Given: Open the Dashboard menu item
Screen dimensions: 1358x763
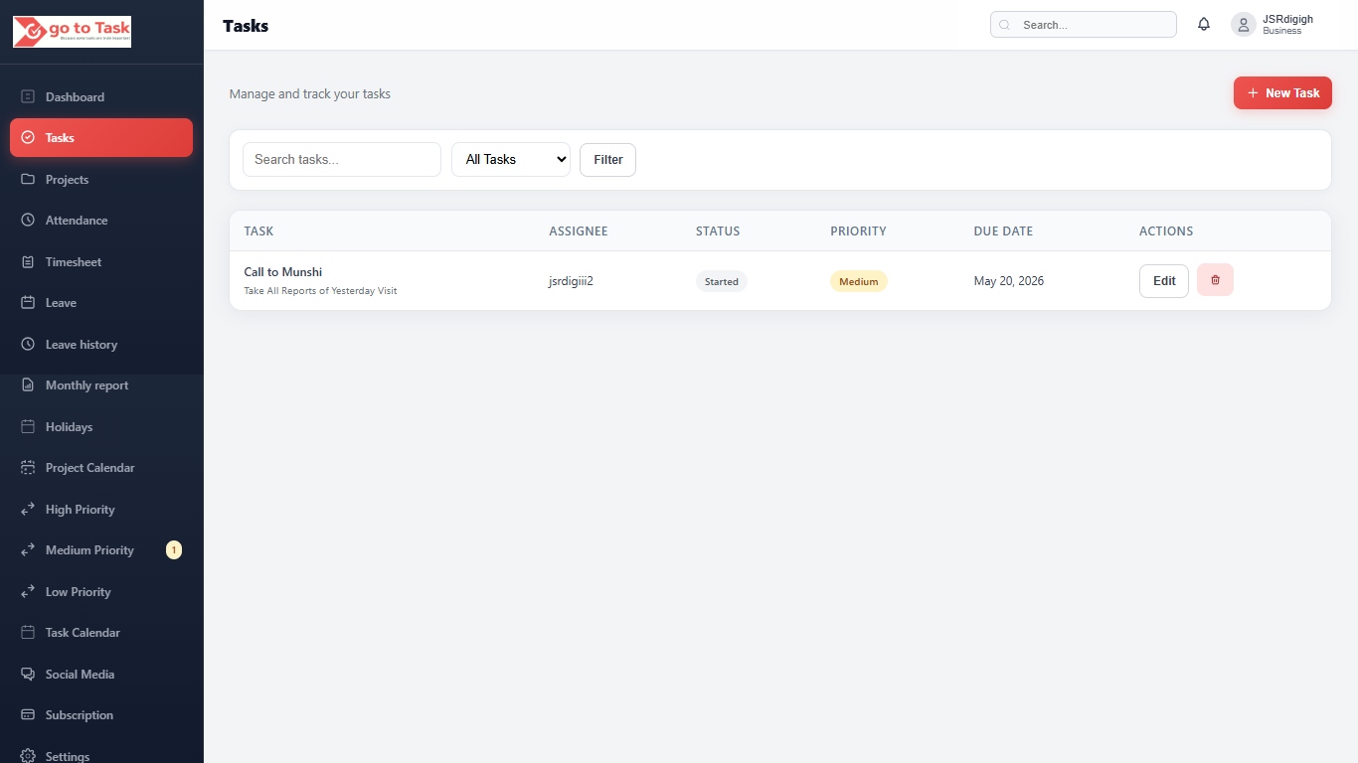Looking at the screenshot, I should 101,96.
